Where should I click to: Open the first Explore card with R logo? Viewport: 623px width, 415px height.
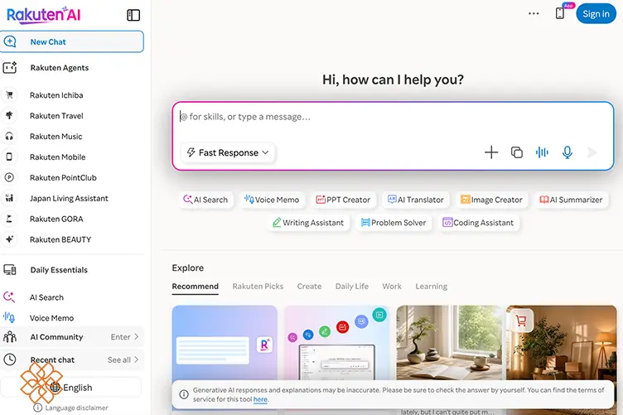(225, 343)
